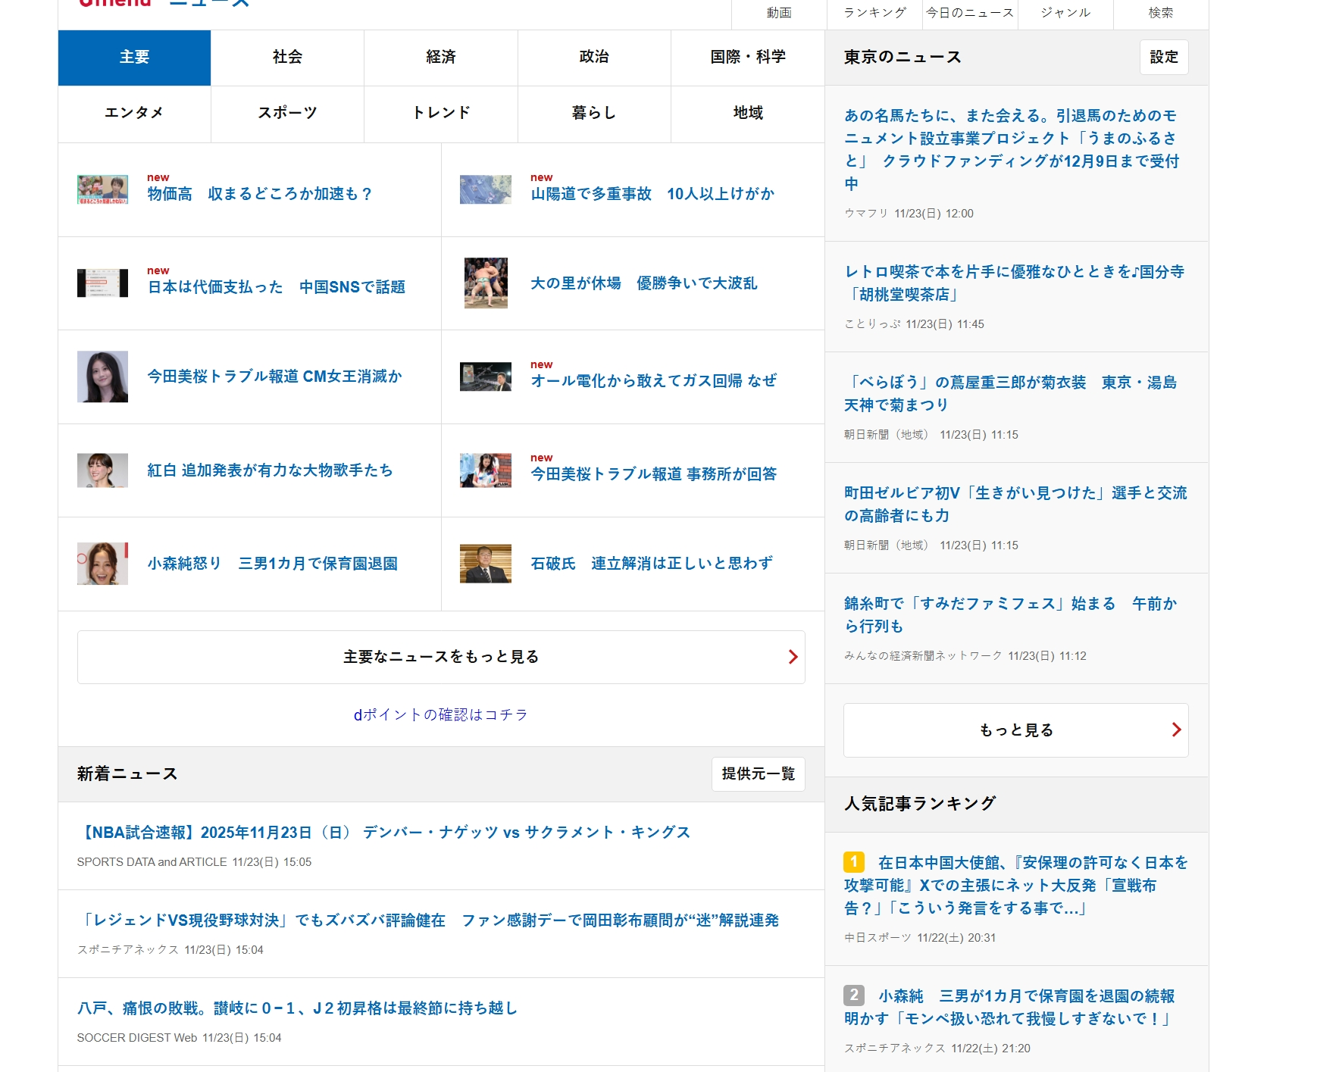Open 動画 in the top navigation

779,12
